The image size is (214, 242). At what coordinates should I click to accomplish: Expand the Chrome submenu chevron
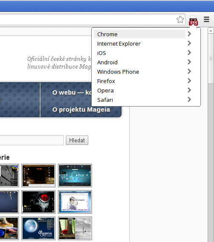click(x=189, y=34)
